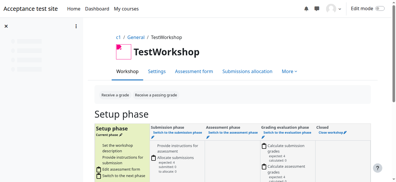Open the course index three-dot menu

[x=76, y=26]
